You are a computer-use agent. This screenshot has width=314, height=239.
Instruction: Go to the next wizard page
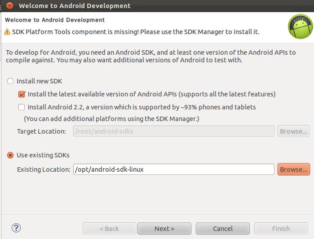tap(164, 228)
